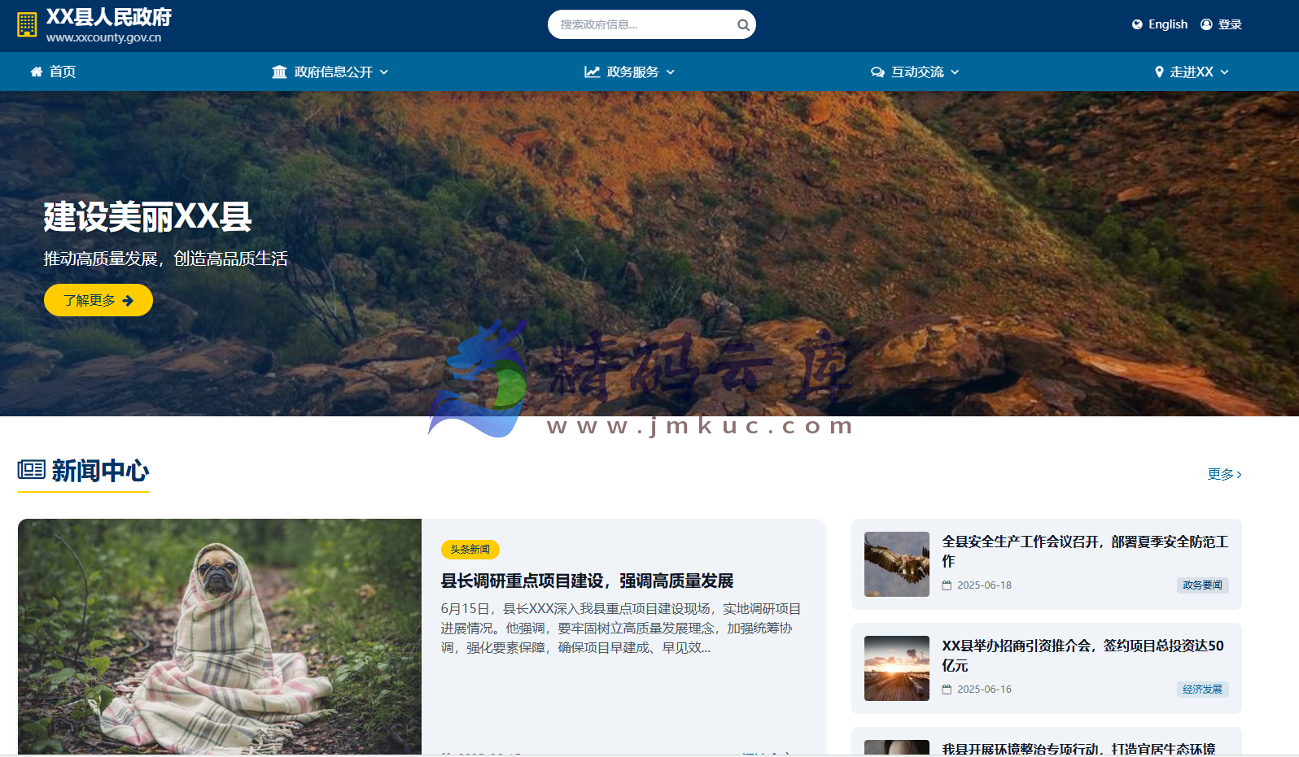Click the 了解更多 banner button
The height and width of the screenshot is (757, 1299).
98,300
